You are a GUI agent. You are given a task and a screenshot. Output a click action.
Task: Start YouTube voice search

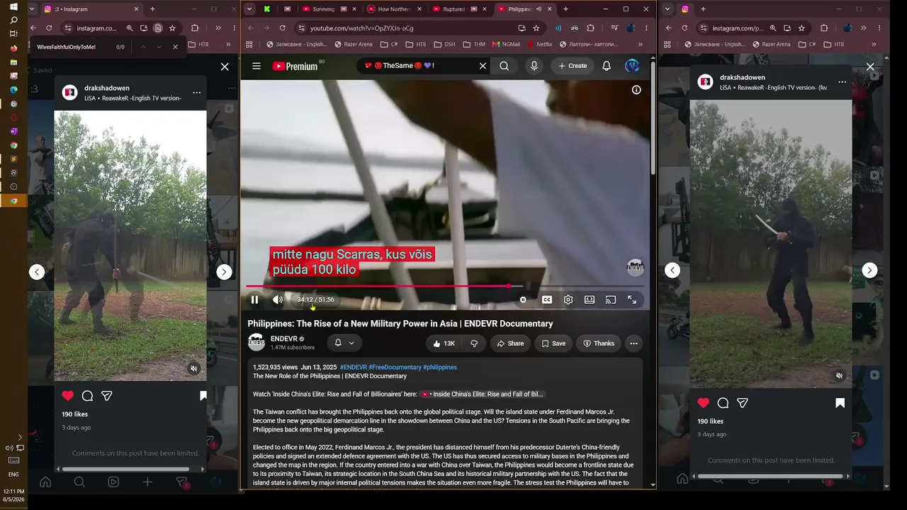534,66
